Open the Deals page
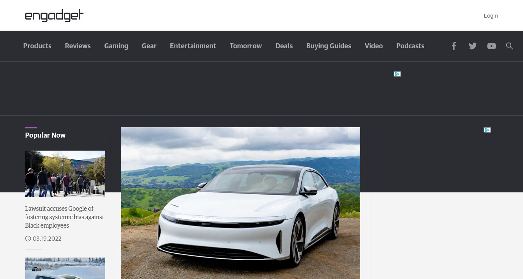 pyautogui.click(x=284, y=46)
